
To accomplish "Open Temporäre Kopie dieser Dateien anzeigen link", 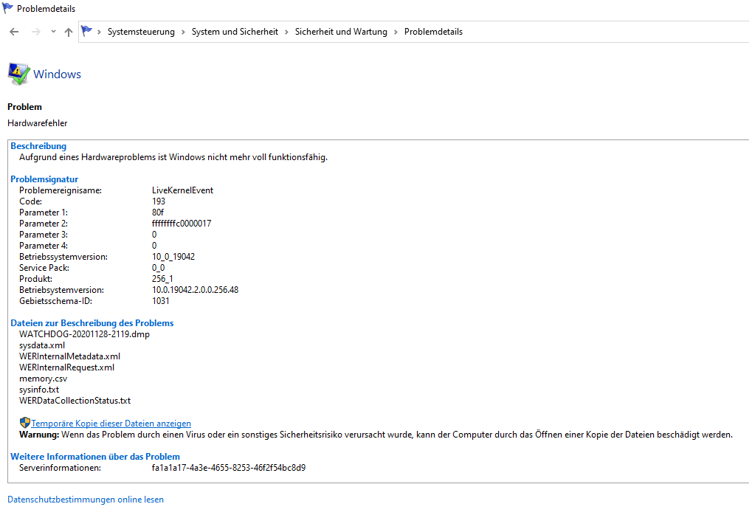I will pyautogui.click(x=111, y=424).
